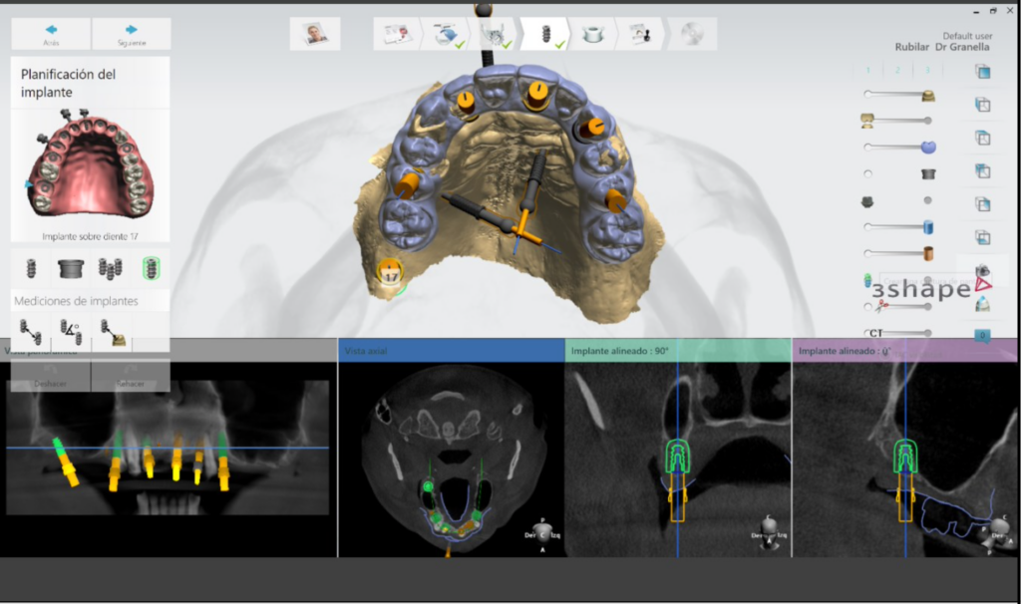The width and height of the screenshot is (1021, 604).
Task: Open the order form workflow step
Action: click(397, 33)
